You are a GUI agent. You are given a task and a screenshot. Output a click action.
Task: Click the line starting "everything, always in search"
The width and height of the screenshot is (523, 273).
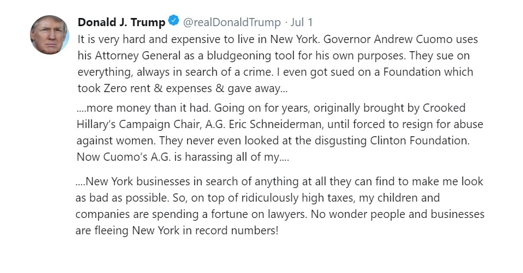(276, 72)
